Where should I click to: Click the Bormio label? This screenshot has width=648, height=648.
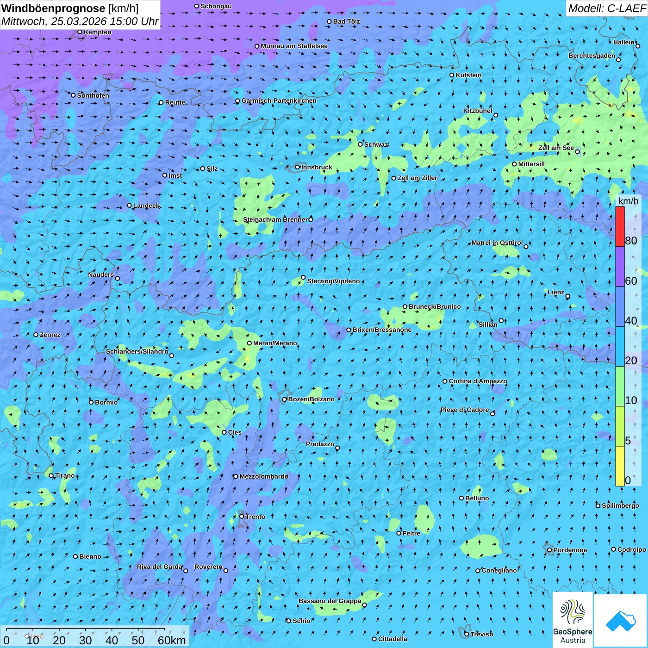point(106,402)
